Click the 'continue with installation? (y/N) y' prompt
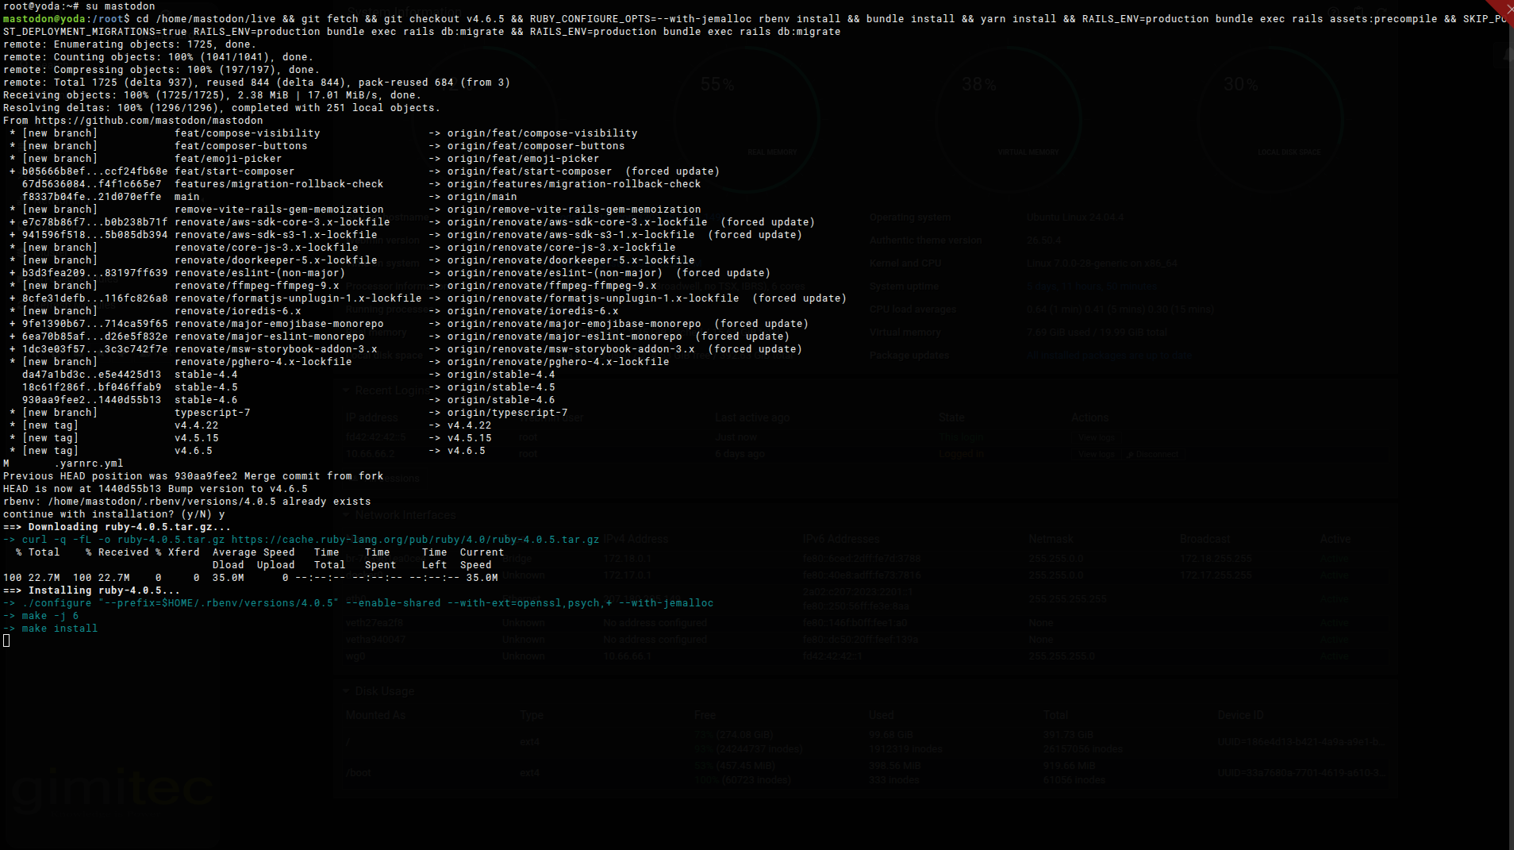1514x850 pixels. 114,514
